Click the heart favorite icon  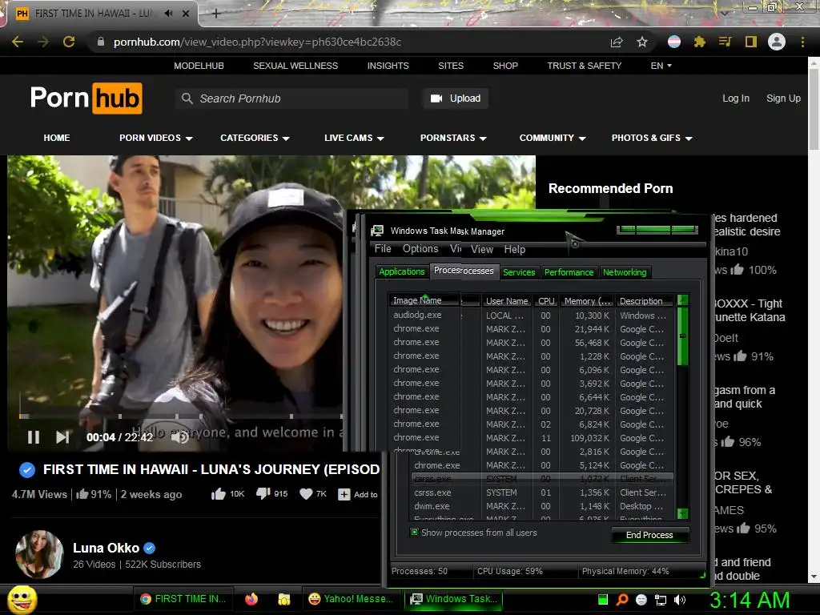click(306, 493)
